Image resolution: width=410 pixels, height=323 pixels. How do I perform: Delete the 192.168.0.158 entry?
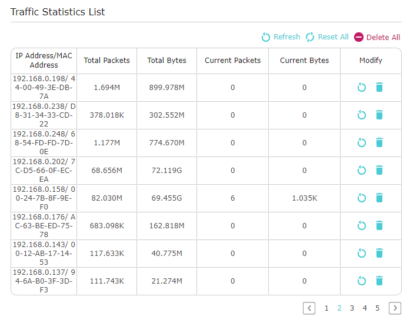(379, 198)
